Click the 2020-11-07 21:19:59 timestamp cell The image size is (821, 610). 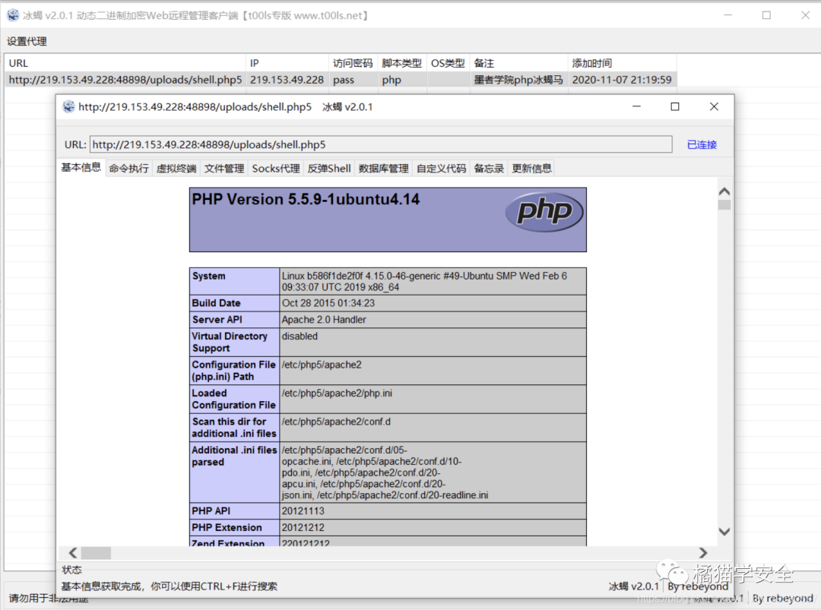(x=622, y=80)
